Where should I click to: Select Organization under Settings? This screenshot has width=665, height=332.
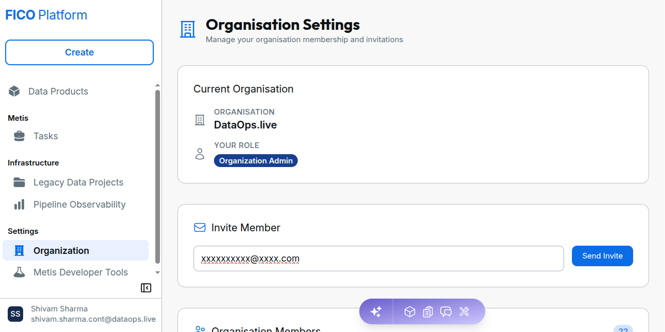pyautogui.click(x=76, y=251)
